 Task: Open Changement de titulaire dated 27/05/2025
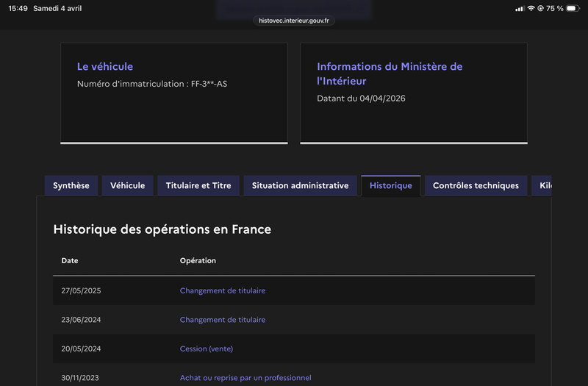223,290
